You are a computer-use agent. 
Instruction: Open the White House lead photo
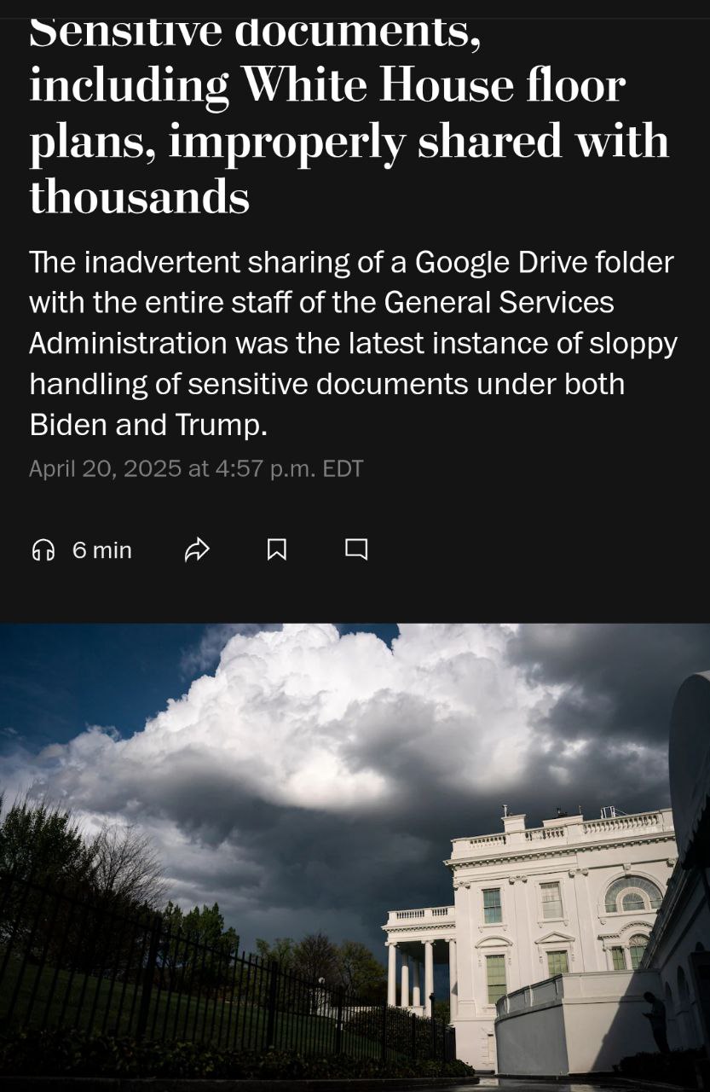pos(355,857)
